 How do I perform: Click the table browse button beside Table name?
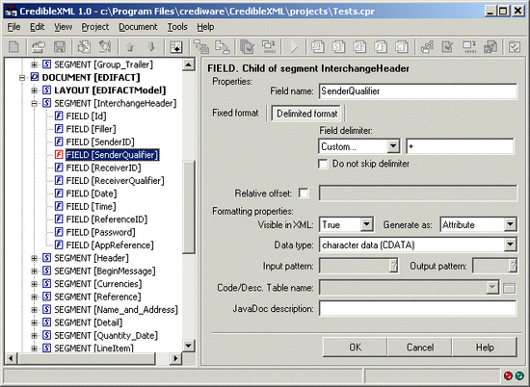[x=510, y=288]
